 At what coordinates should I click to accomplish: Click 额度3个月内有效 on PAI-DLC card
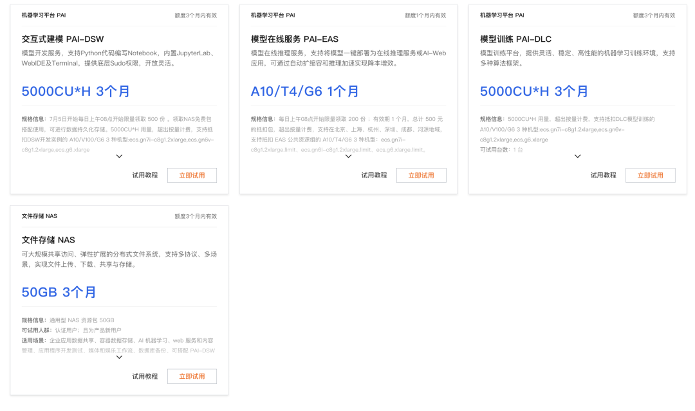(654, 15)
